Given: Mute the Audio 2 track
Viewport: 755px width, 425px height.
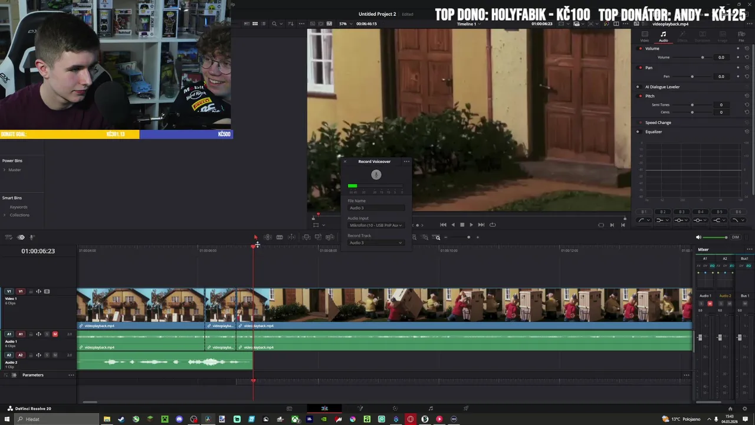Looking at the screenshot, I should pyautogui.click(x=55, y=355).
